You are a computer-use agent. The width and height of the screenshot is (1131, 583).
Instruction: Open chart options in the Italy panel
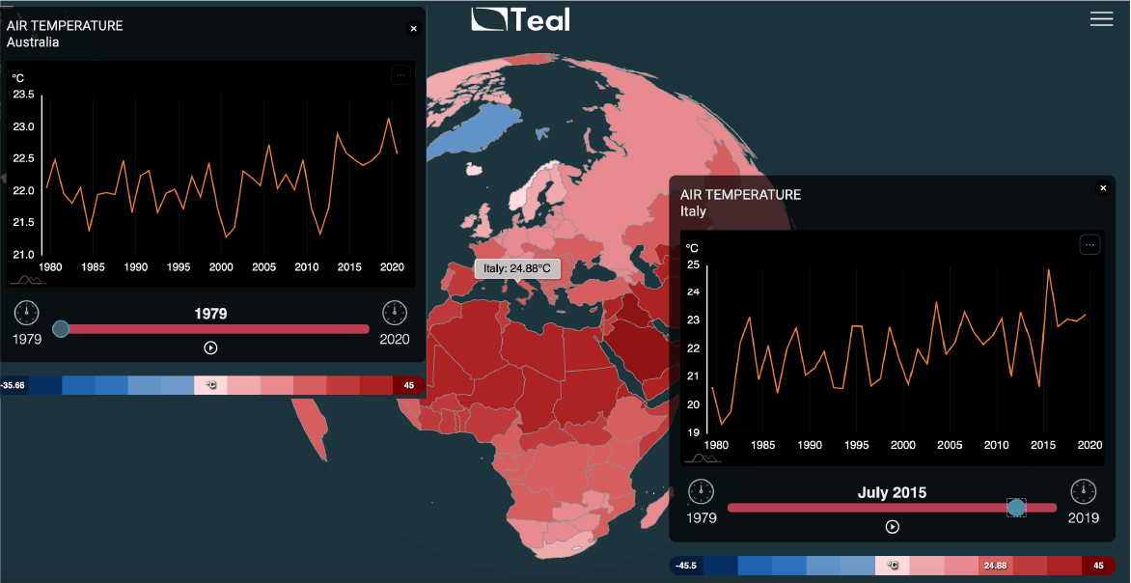pyautogui.click(x=1090, y=244)
